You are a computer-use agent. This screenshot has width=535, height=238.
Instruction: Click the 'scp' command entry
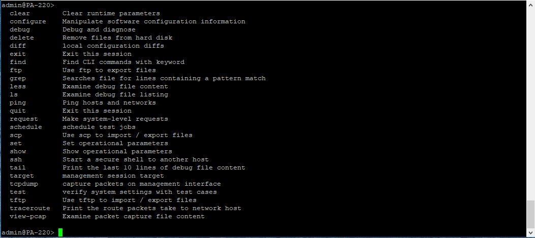pyautogui.click(x=16, y=135)
